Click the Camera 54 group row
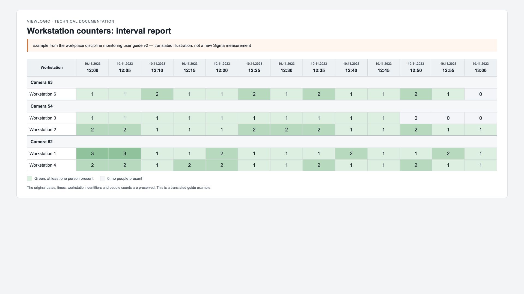 pos(262,106)
